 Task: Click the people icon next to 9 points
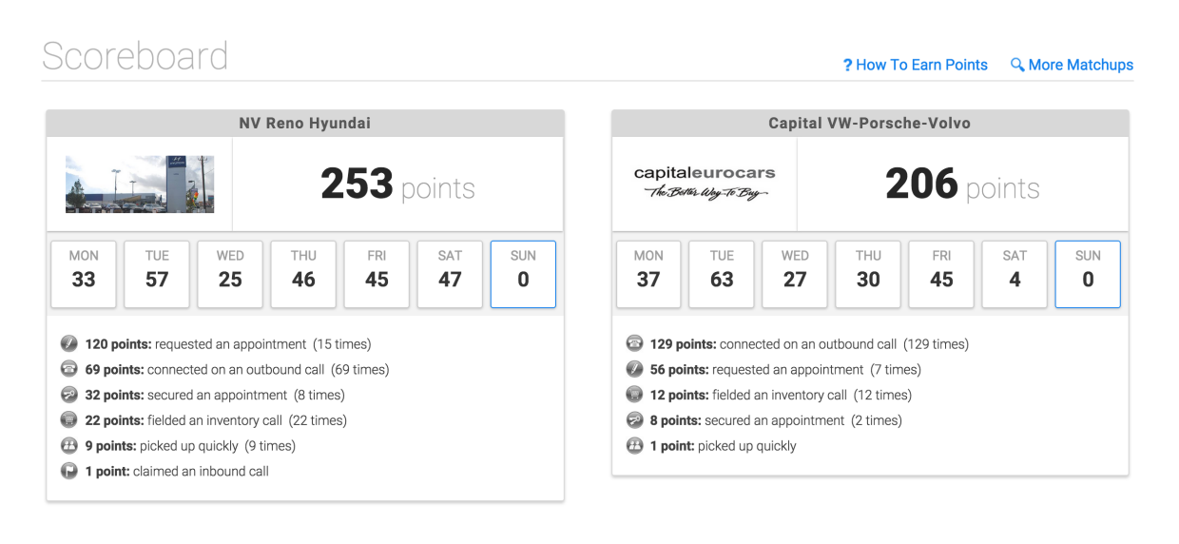69,445
